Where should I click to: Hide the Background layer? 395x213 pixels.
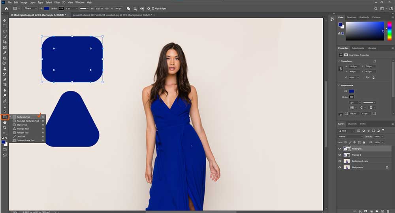(340, 167)
